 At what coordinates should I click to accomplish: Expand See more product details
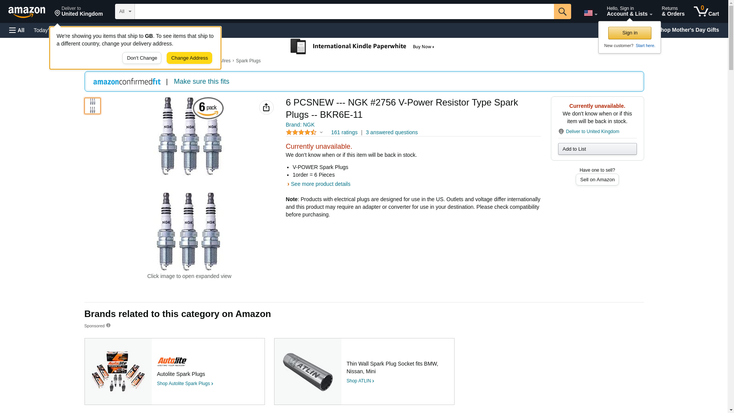[x=320, y=184]
